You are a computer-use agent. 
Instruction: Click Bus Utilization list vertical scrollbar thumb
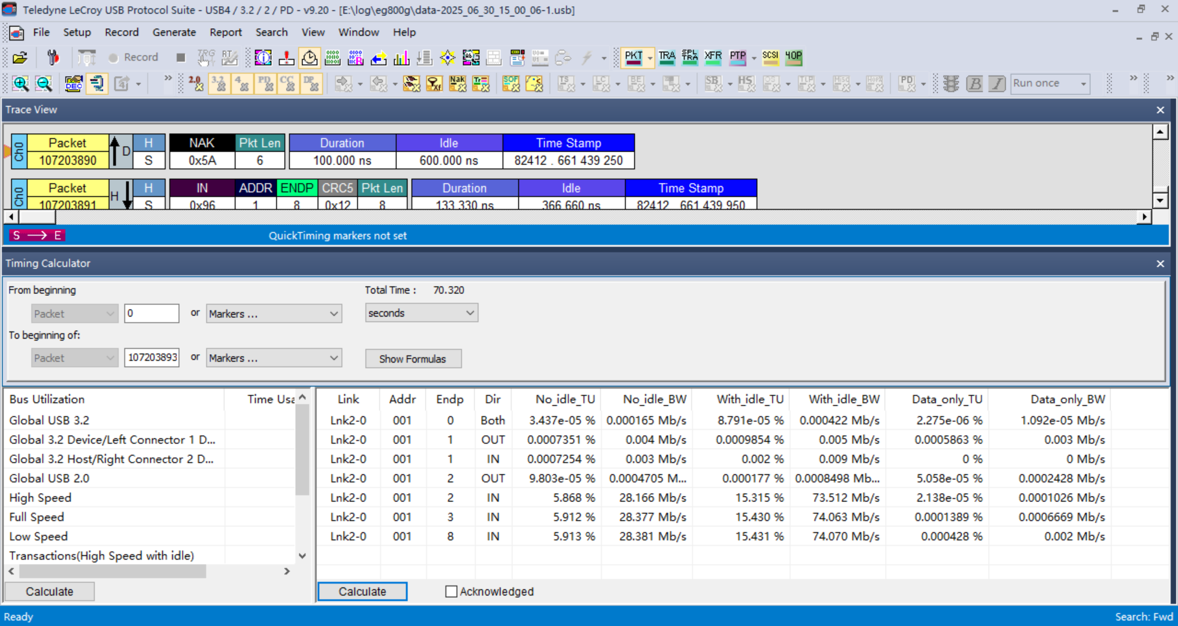pyautogui.click(x=302, y=449)
